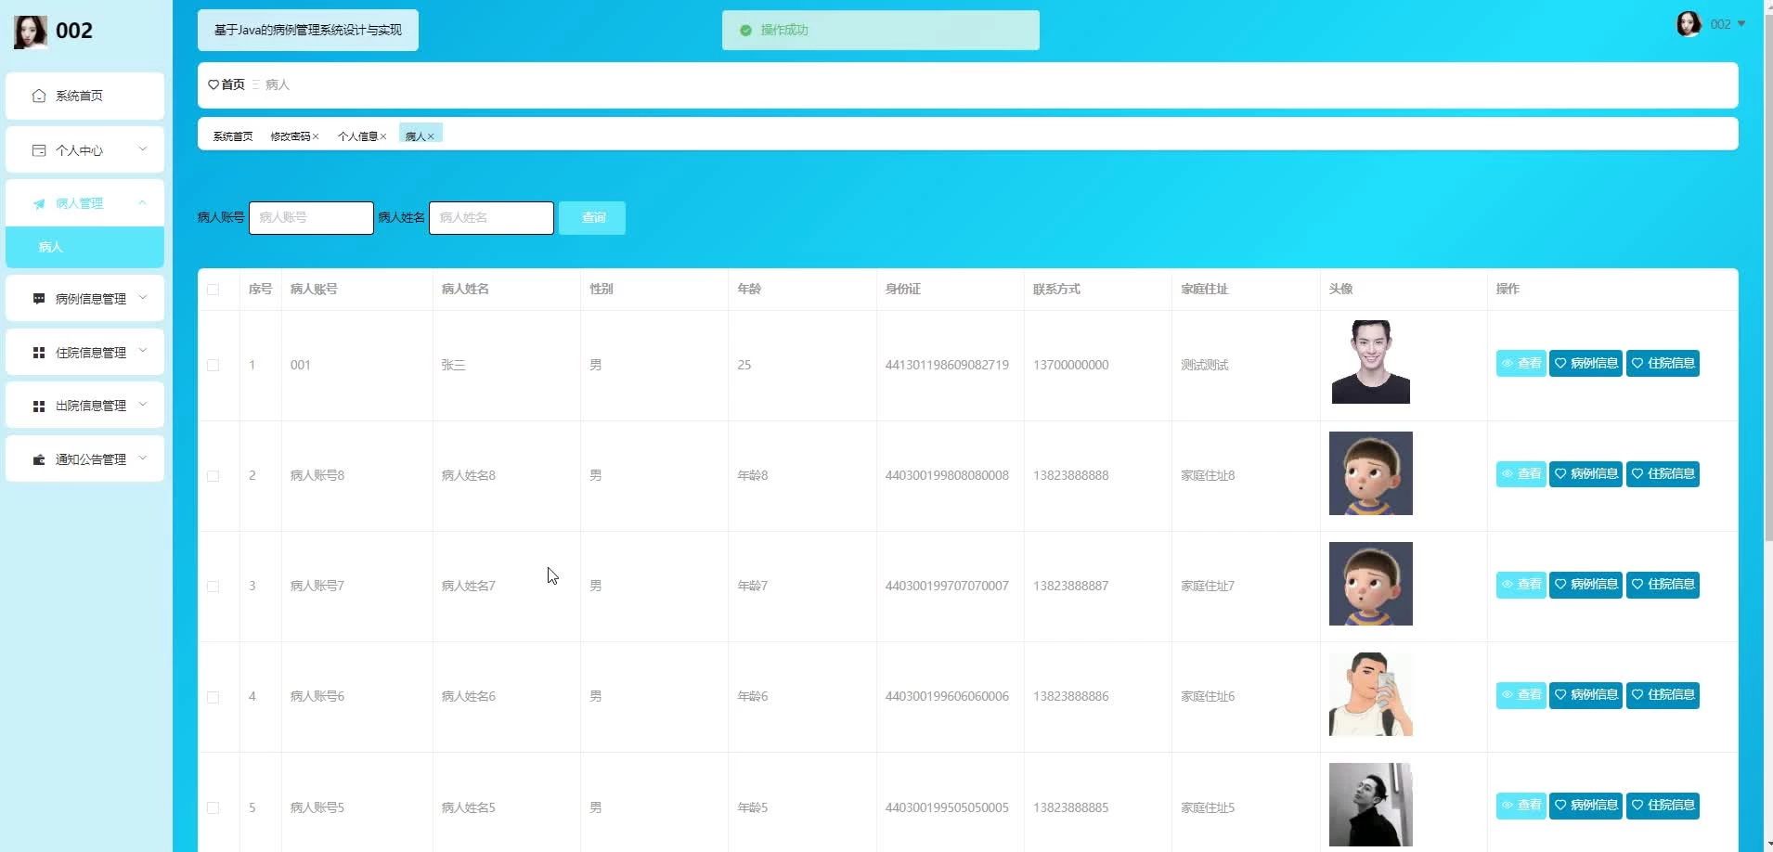The width and height of the screenshot is (1773, 852).
Task: Close the 个人信息 tab
Action: pos(382,136)
